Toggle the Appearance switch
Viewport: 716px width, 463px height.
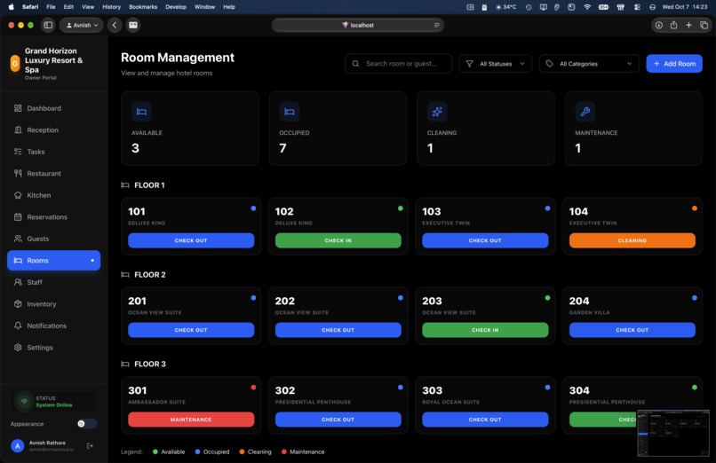pyautogui.click(x=86, y=424)
